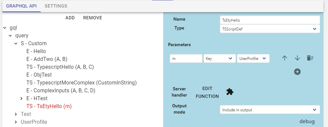328x127 pixels.
Task: Select the red TS - TsEtyHello (m) item
Action: point(49,106)
